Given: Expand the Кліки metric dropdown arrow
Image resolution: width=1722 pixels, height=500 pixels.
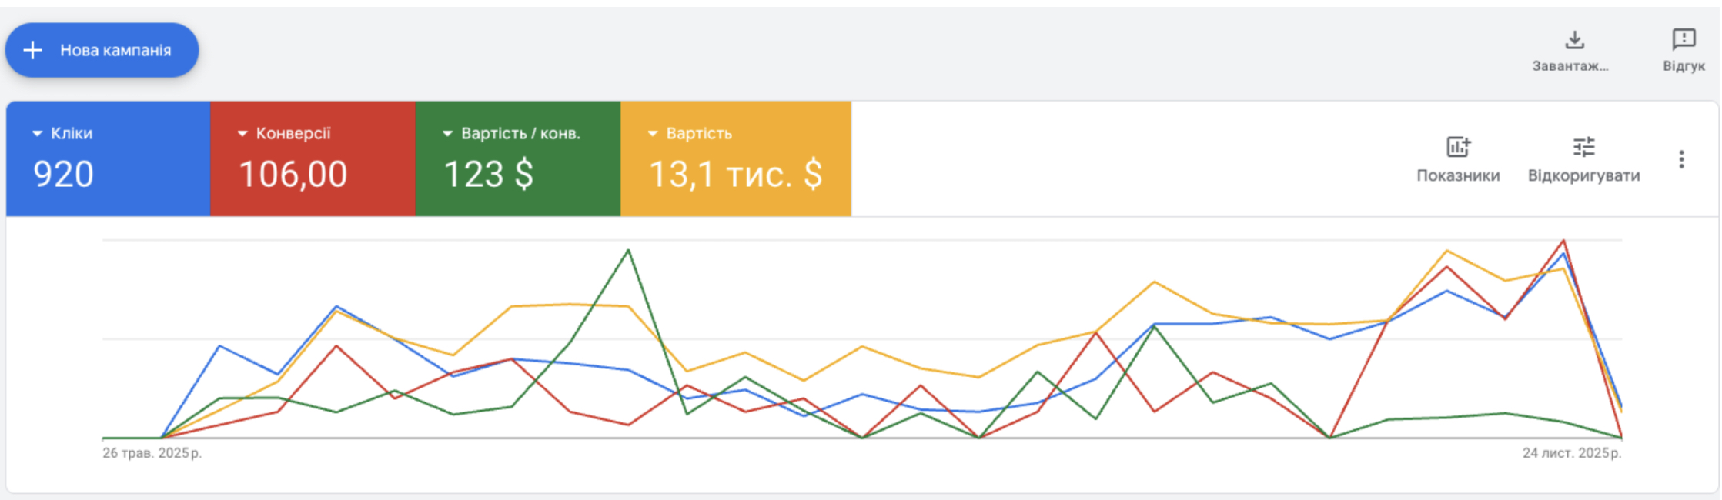Looking at the screenshot, I should [x=37, y=134].
